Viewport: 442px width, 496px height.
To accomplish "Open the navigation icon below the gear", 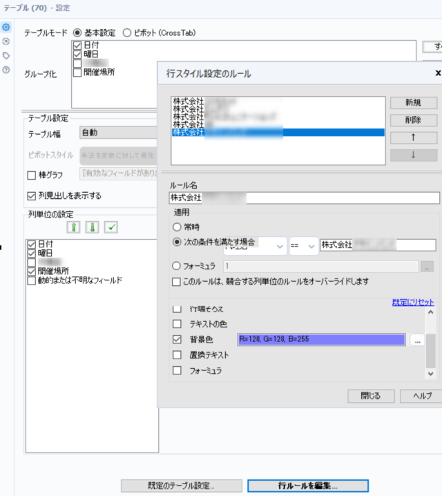I will pos(6,41).
